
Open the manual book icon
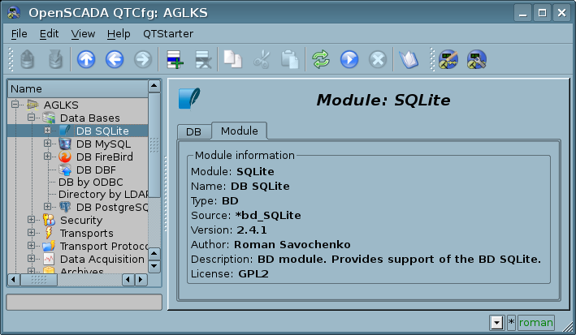coord(409,59)
